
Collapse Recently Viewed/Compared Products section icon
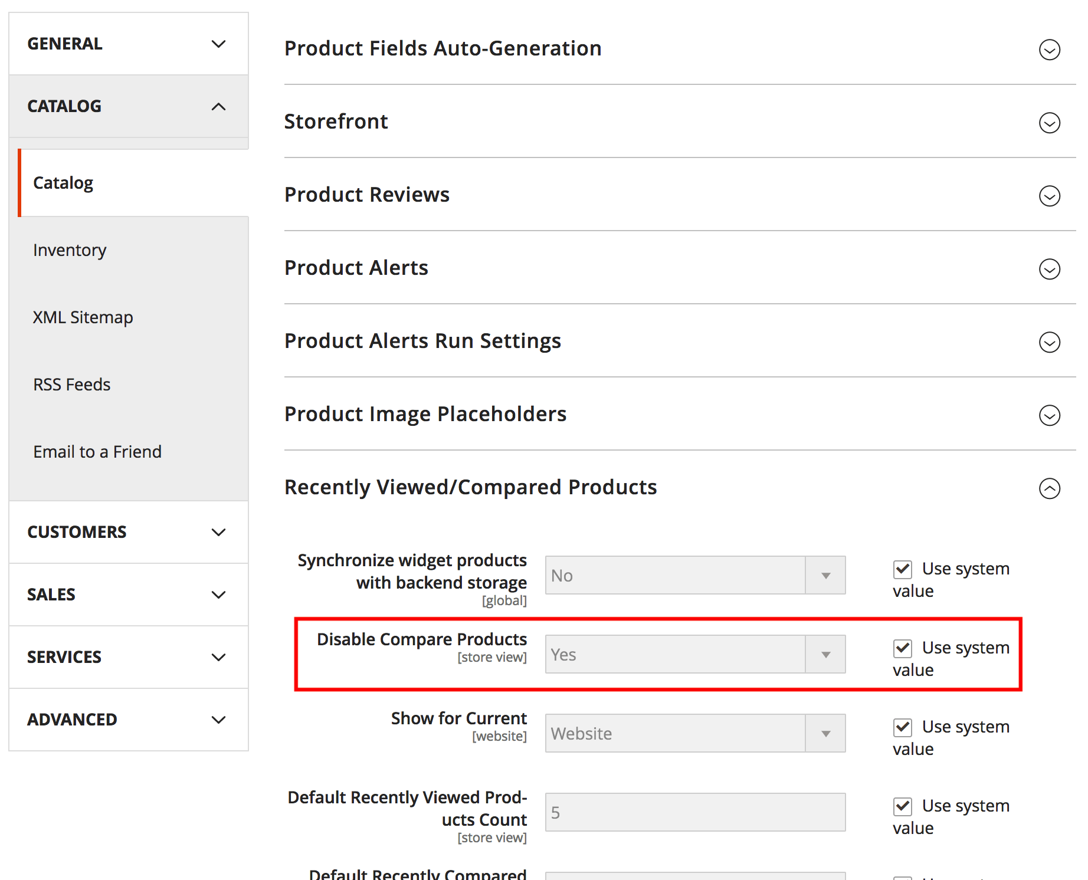[1049, 488]
